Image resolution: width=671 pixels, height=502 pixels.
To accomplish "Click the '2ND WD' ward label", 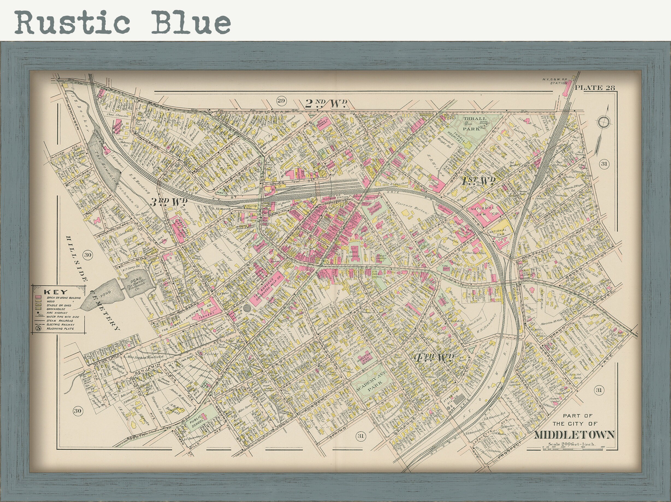I will point(326,104).
